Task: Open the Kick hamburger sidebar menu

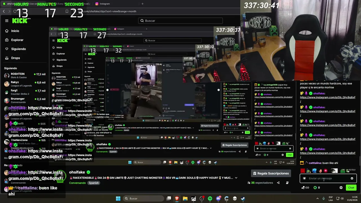Action: coord(7,21)
